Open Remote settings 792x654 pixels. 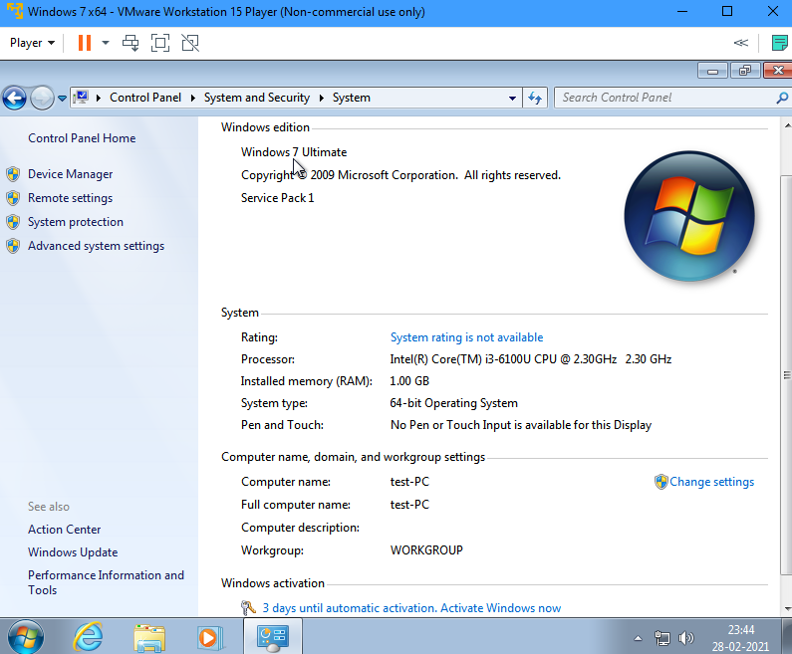70,198
